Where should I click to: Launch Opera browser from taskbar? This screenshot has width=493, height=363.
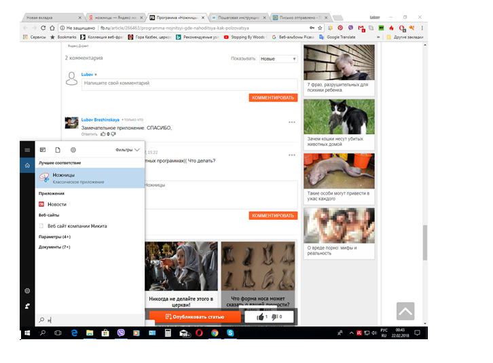199,333
